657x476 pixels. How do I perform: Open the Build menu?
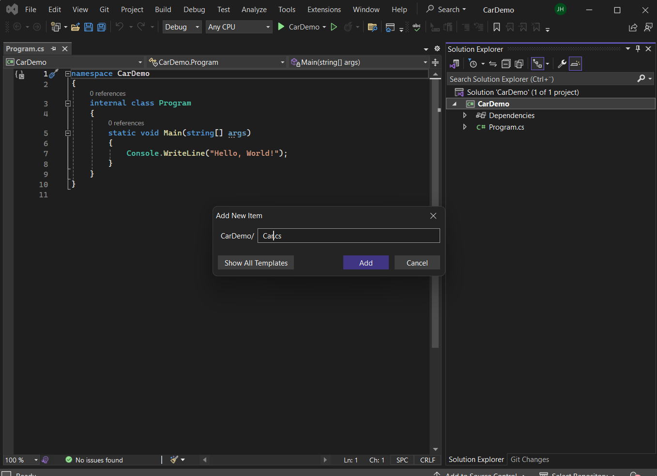pyautogui.click(x=163, y=10)
